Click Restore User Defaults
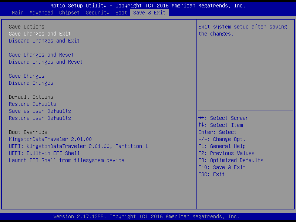 coord(40,118)
